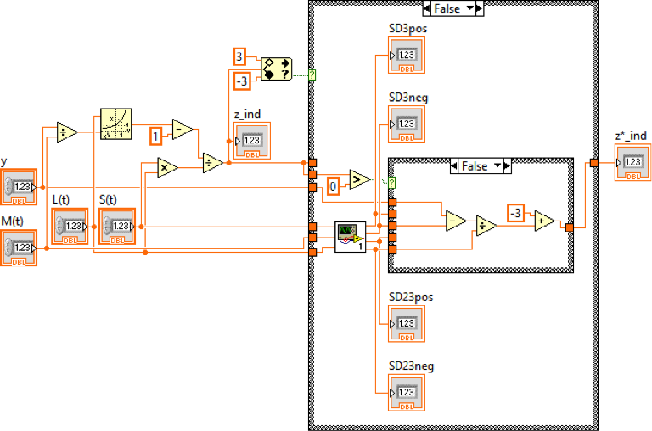Select the SD3pos indicator terminal
652x431 pixels.
pos(407,55)
